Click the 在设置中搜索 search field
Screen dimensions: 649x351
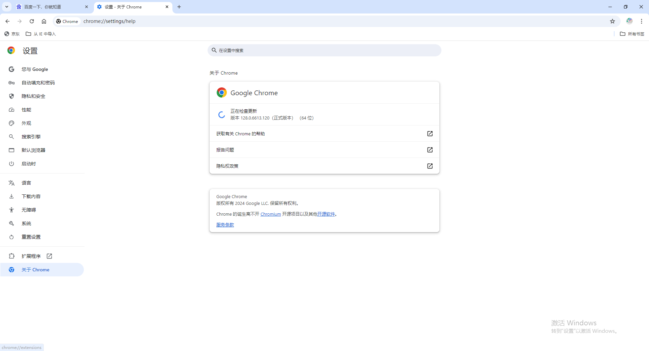[324, 50]
